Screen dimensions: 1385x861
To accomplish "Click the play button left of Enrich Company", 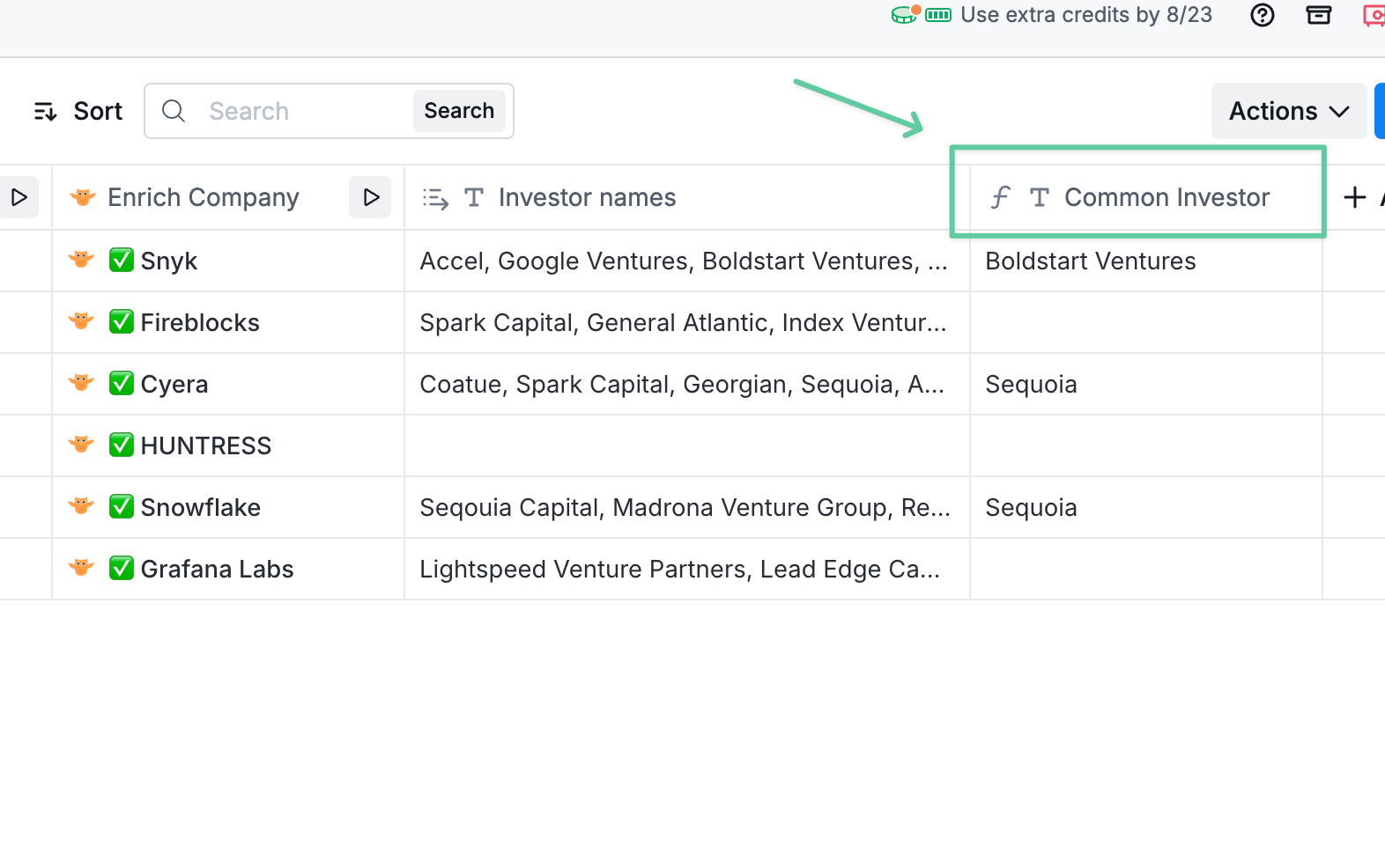I will click(x=19, y=197).
